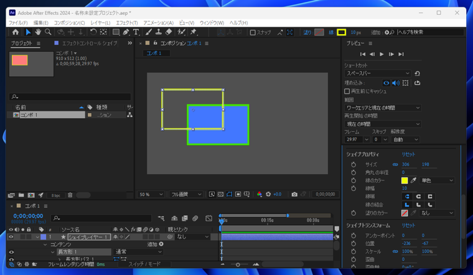Select the Pen tool
This screenshot has width=473, height=275.
[126, 32]
